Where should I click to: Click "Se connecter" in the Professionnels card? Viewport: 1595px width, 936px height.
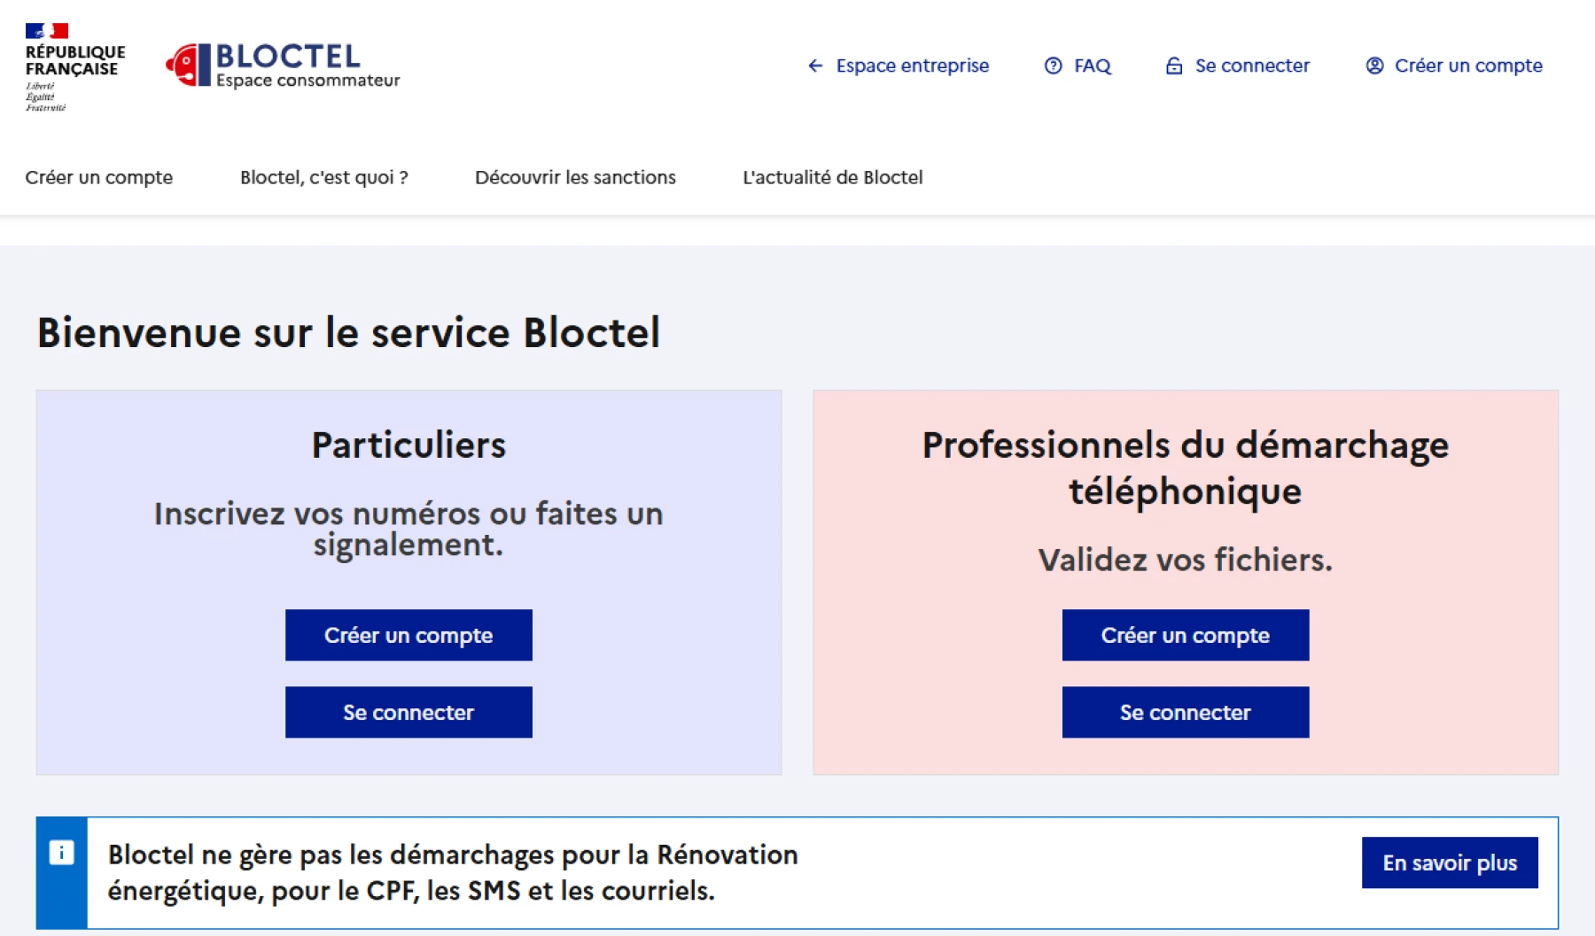pos(1185,712)
